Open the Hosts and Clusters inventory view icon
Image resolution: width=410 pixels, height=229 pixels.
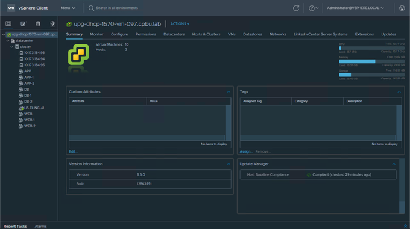point(8,23)
